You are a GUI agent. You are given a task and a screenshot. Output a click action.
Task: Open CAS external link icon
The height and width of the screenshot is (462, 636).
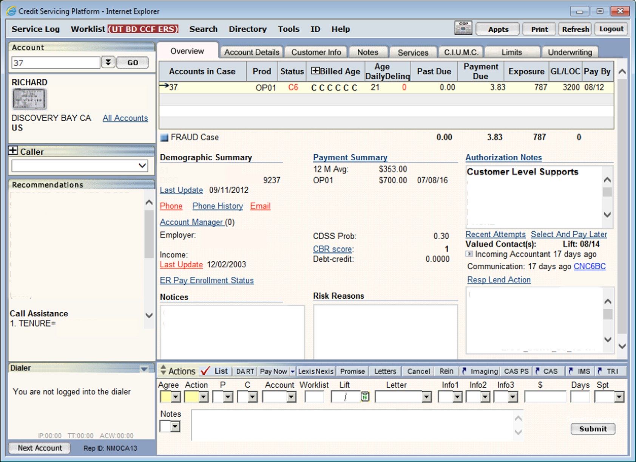[537, 371]
